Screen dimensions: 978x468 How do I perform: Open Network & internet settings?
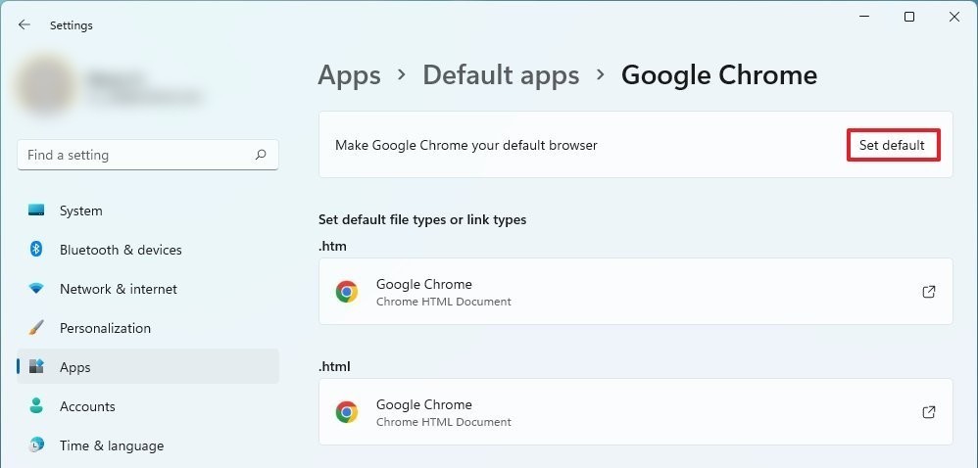tap(148, 289)
